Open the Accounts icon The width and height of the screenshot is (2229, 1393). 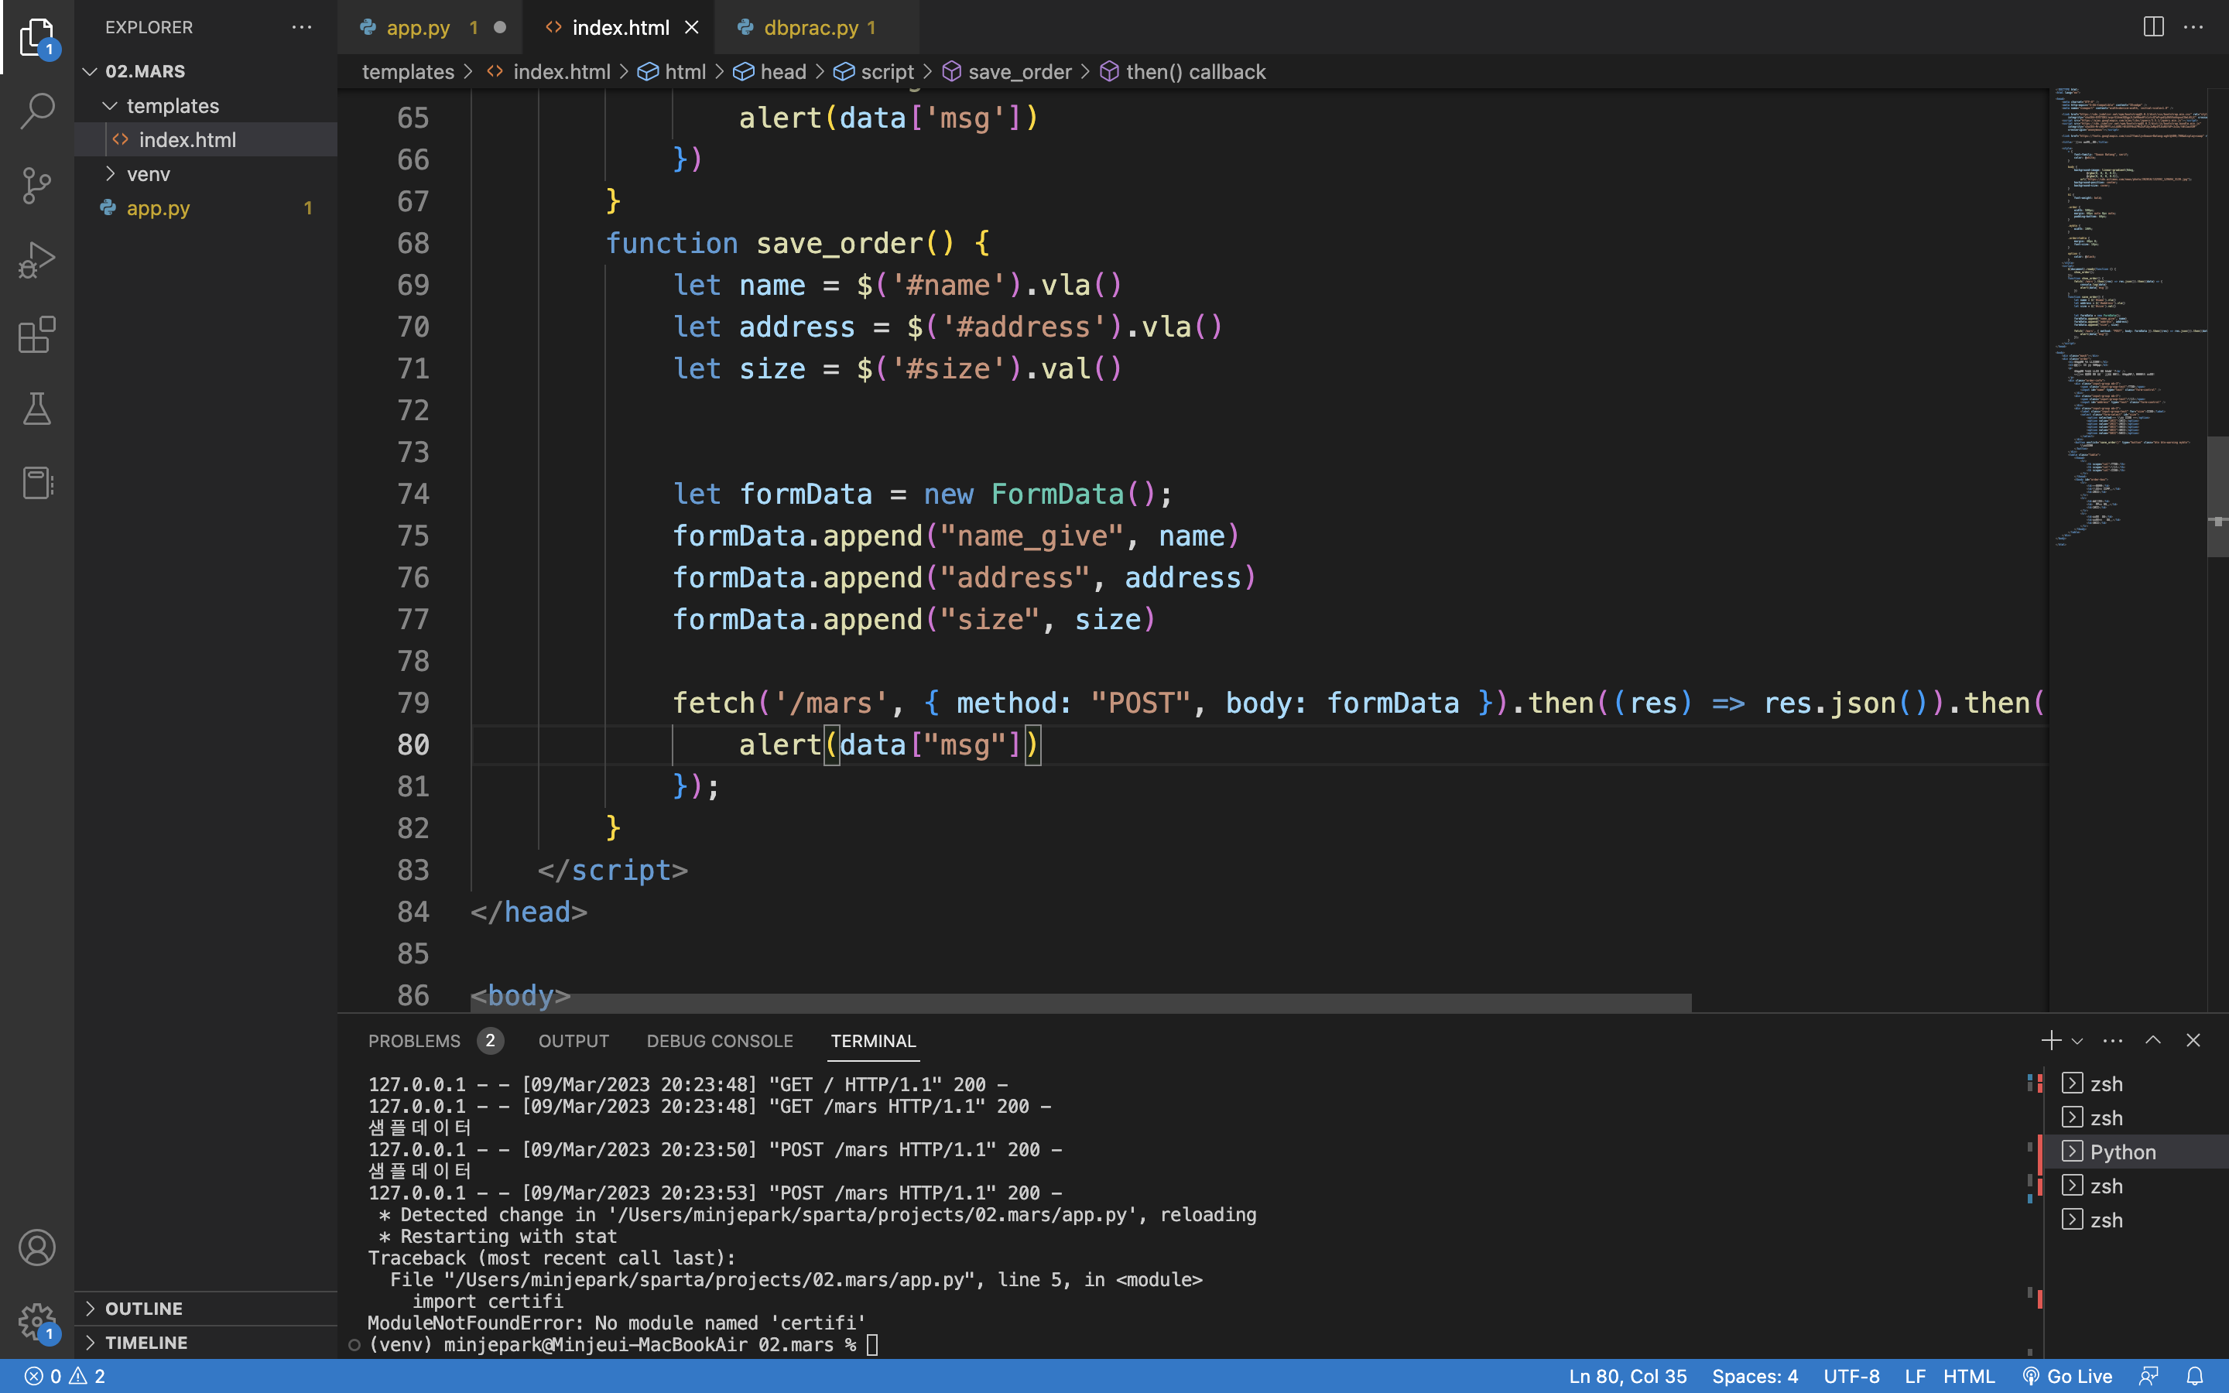click(x=37, y=1248)
